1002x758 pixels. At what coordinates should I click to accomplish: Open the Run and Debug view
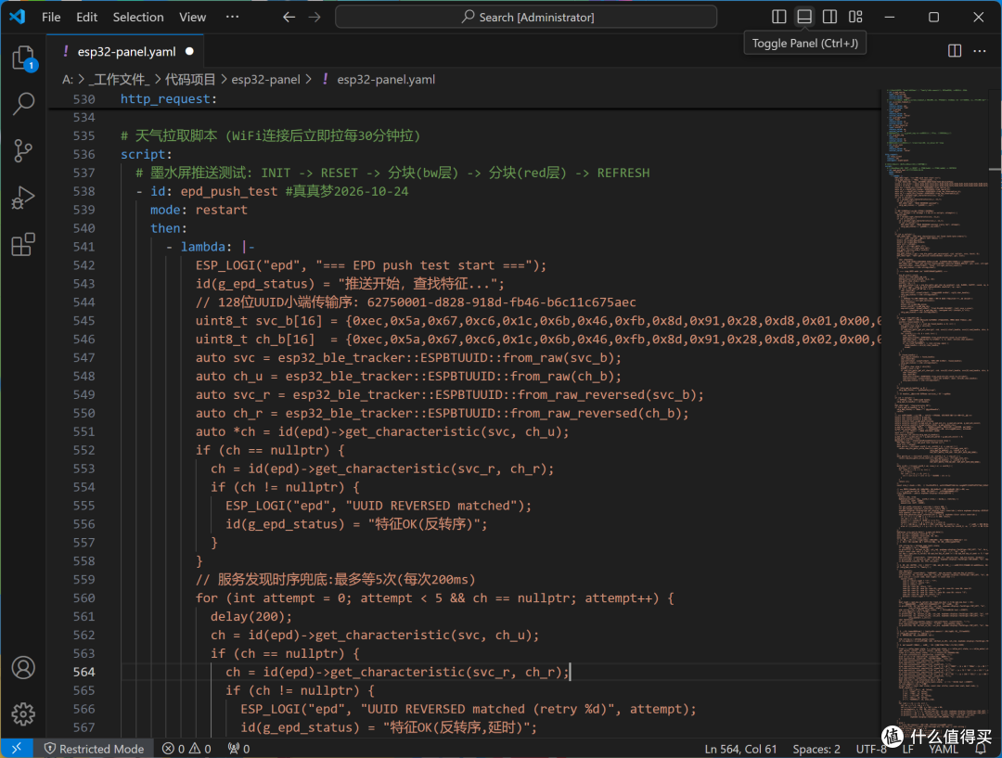click(23, 198)
